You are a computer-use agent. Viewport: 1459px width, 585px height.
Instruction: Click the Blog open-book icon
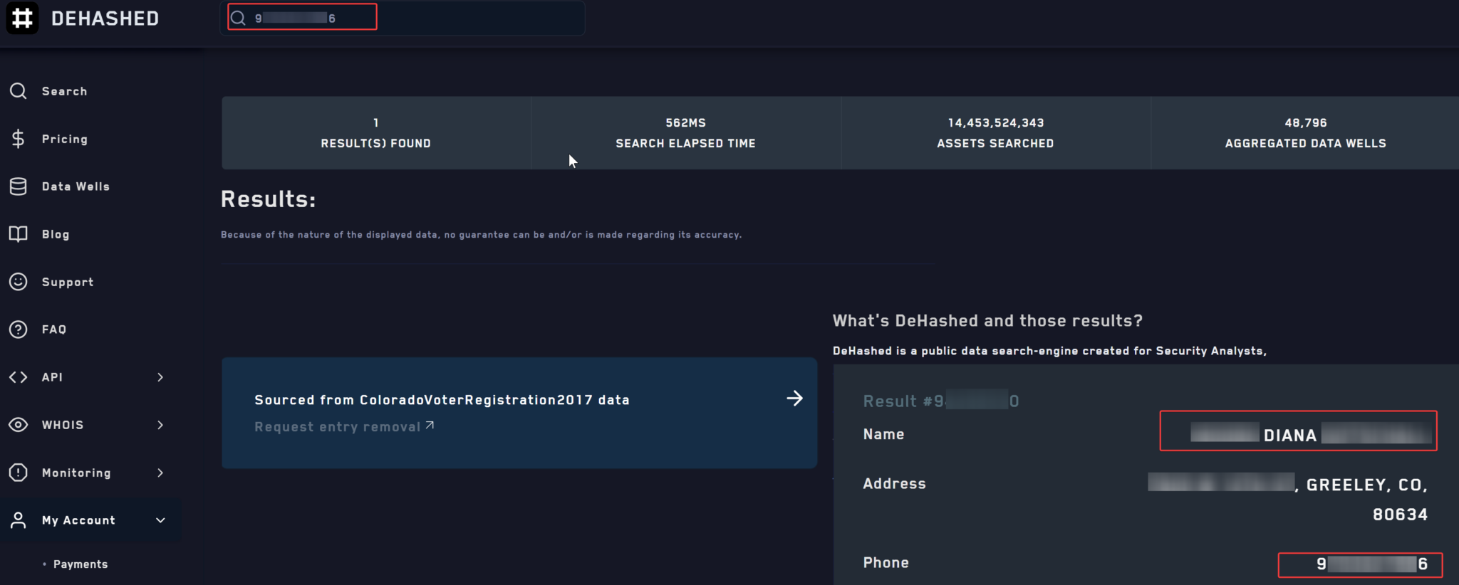point(19,234)
